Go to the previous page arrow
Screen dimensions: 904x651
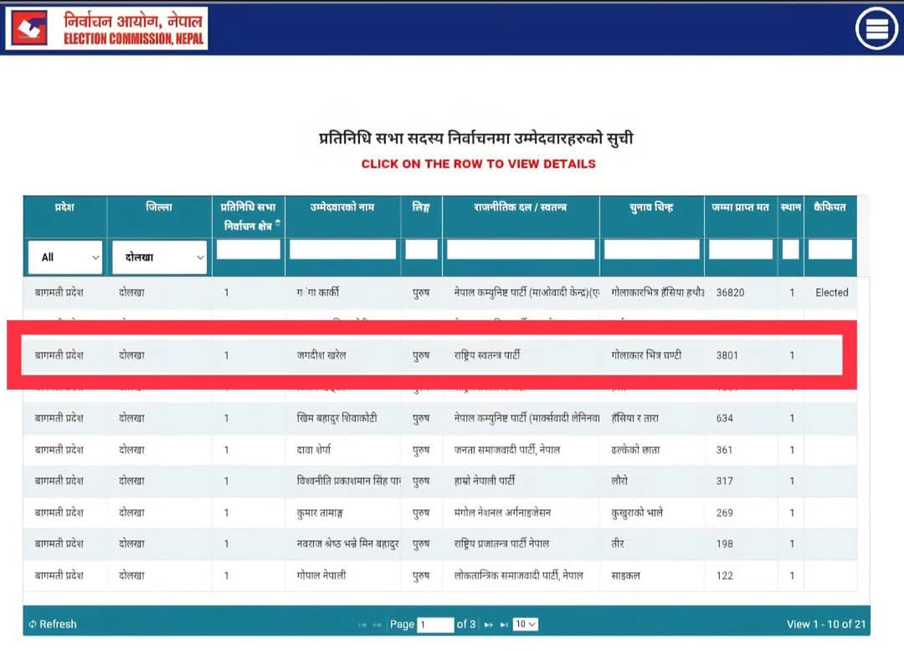378,624
